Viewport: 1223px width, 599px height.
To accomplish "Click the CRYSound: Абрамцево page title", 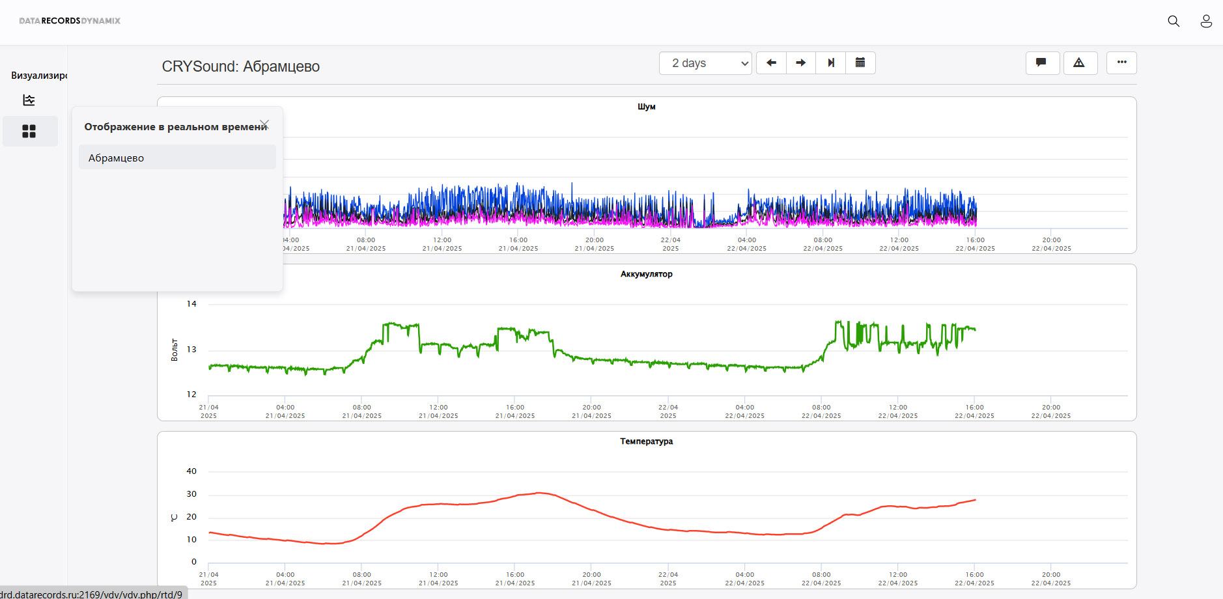I will coord(240,66).
